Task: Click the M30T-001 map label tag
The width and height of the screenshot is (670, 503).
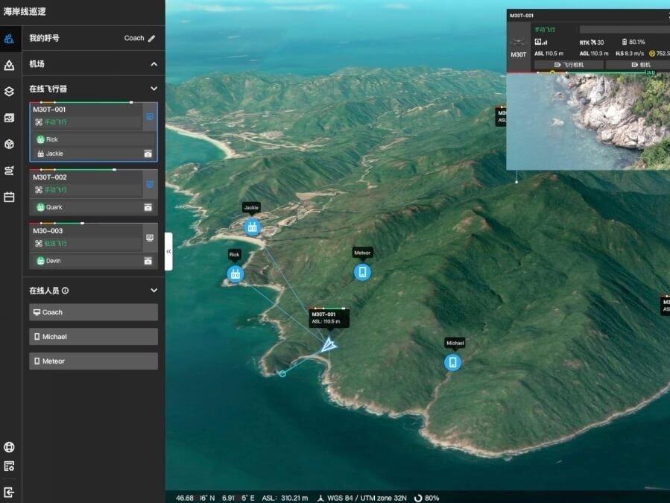Action: pyautogui.click(x=329, y=317)
